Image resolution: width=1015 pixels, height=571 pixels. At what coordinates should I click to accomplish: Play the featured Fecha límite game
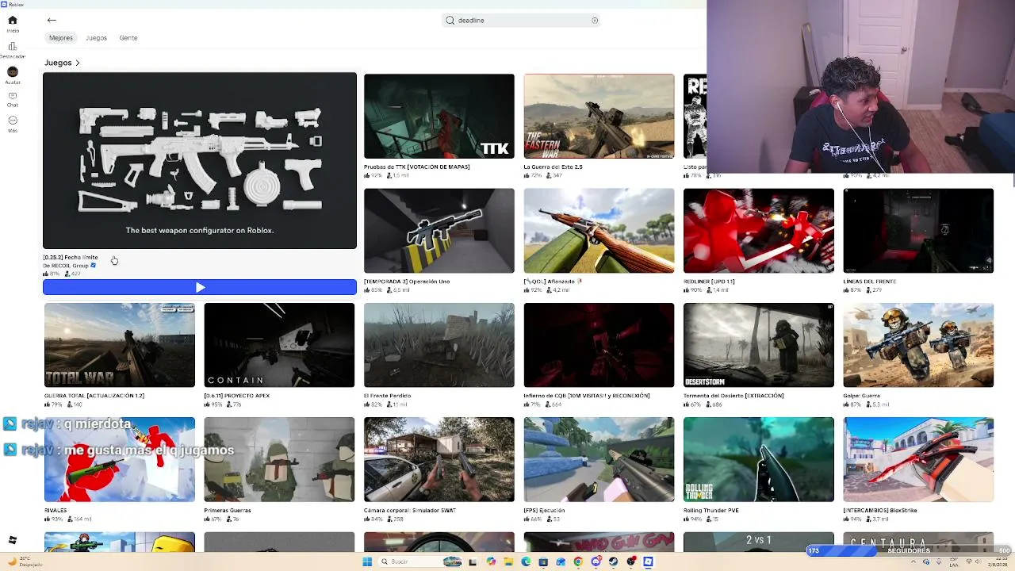click(200, 287)
